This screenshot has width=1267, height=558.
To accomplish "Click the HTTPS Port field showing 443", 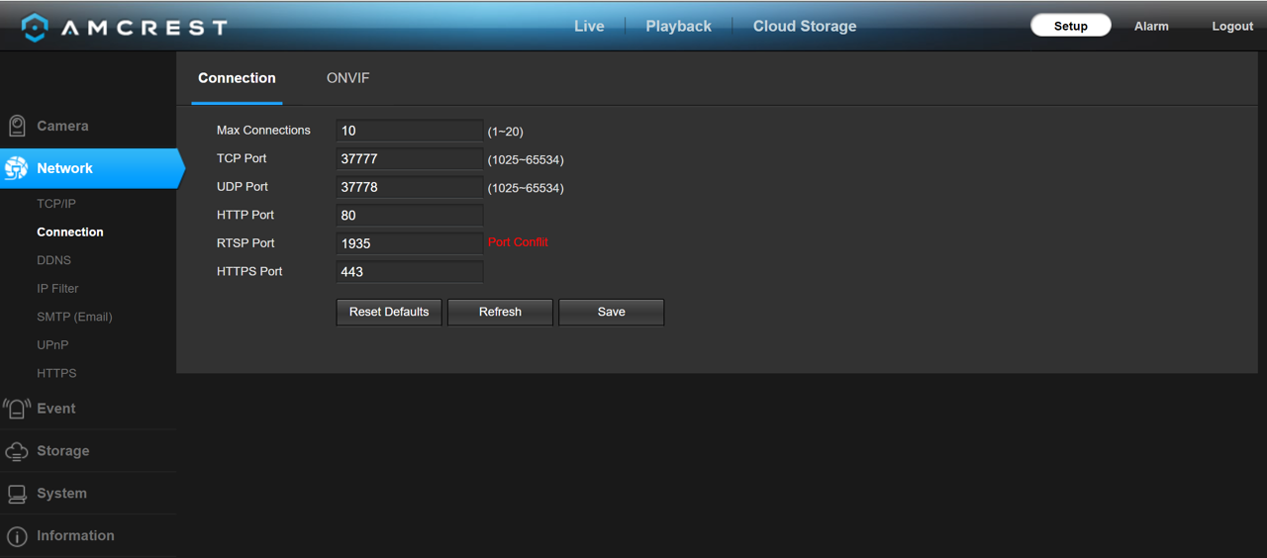I will click(410, 271).
